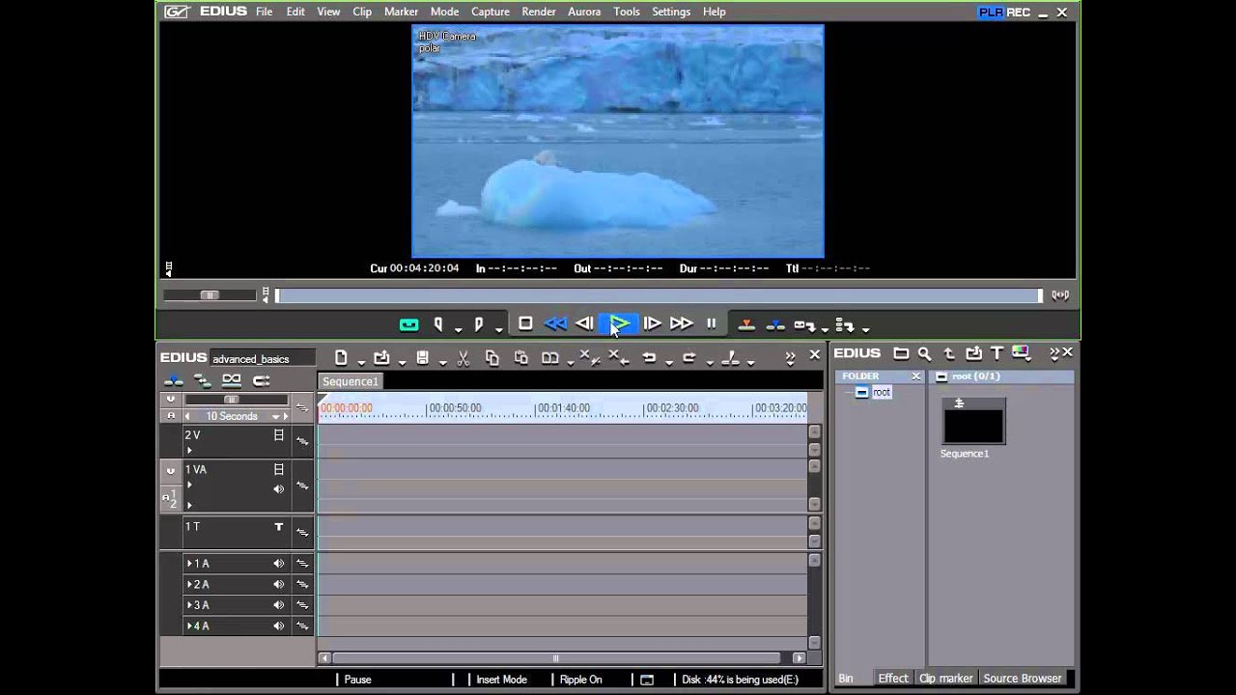Switch to the Source Browser tab
The width and height of the screenshot is (1236, 695).
click(1023, 679)
